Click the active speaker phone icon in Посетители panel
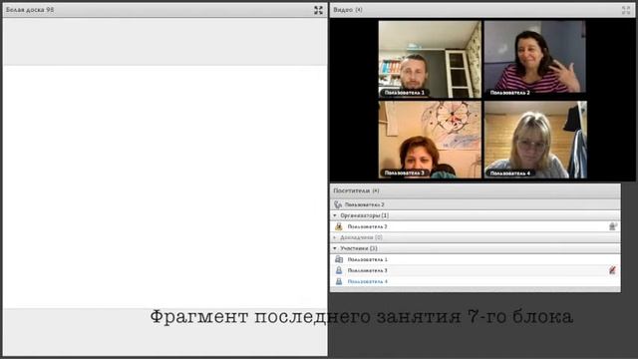 click(x=338, y=204)
